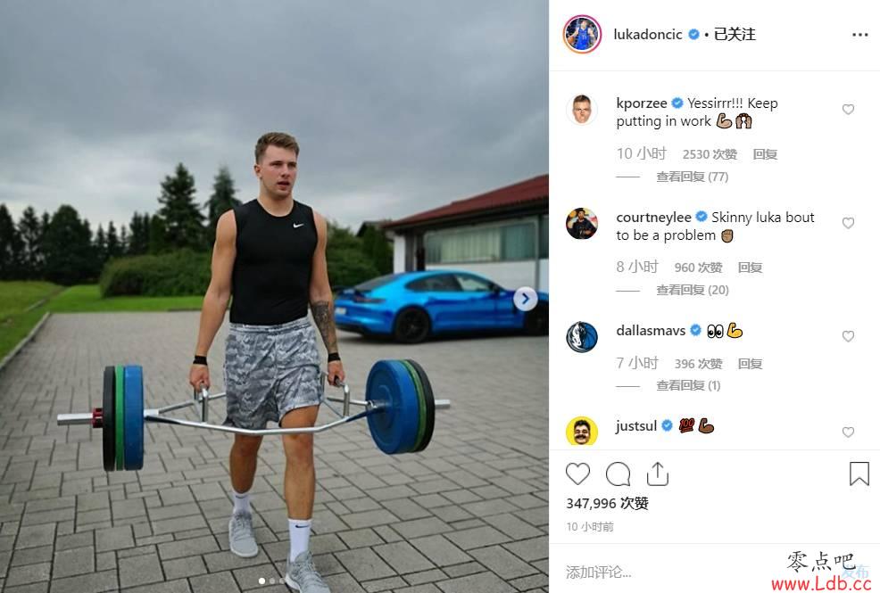Image resolution: width=880 pixels, height=593 pixels.
Task: Go to next photo with arrow
Action: (526, 300)
